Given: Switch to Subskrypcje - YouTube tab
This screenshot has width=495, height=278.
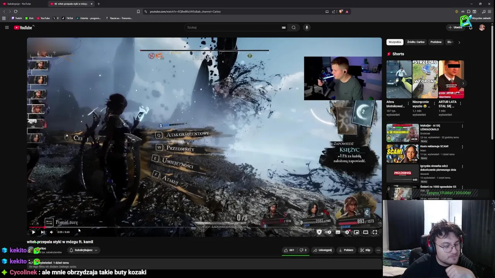Looking at the screenshot, I should point(23,4).
